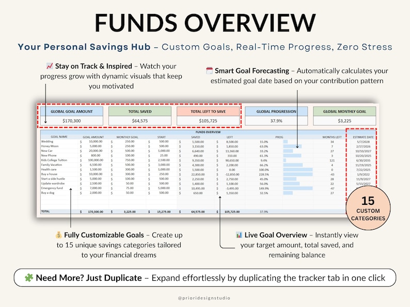
Task: Click the FUNDS OVERVIEW main heading
Action: (x=205, y=23)
